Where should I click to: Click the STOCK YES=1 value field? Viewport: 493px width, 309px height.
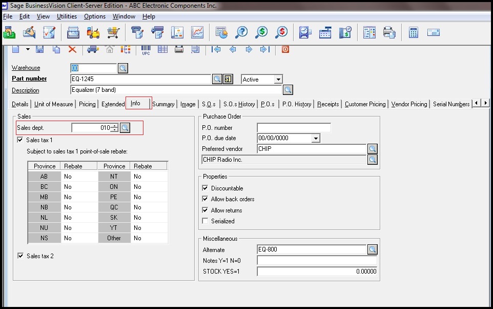317,271
